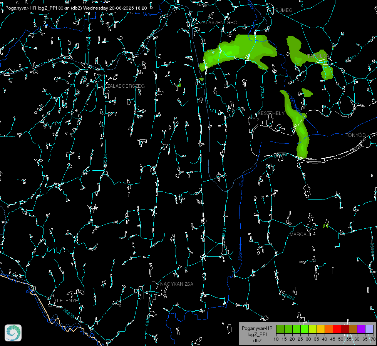The image size is (377, 346).
Task: Click the 07343 road number label
Action: 262,92
